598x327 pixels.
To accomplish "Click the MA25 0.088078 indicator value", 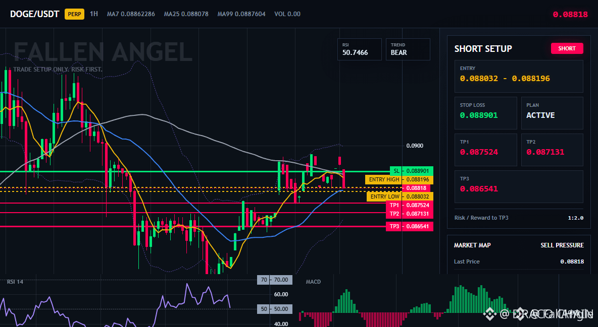I will pyautogui.click(x=186, y=14).
